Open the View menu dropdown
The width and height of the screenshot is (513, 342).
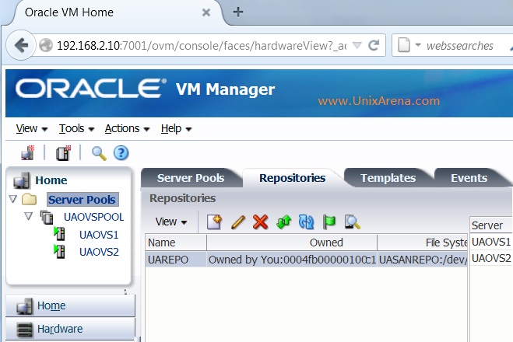[32, 129]
